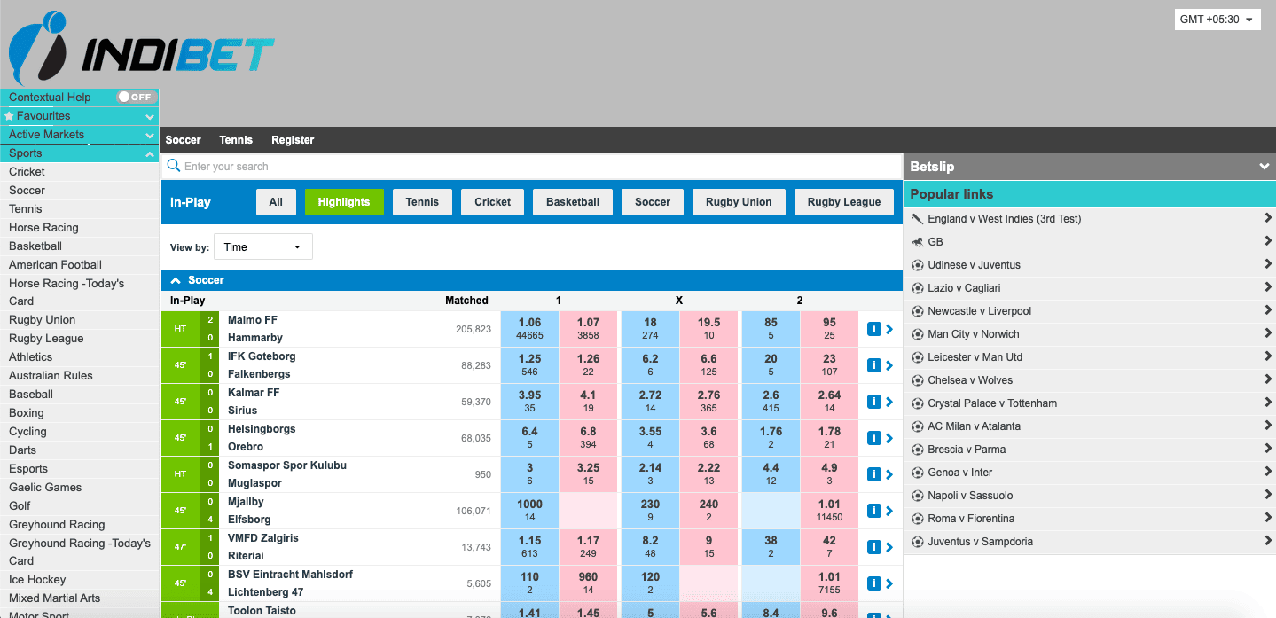The width and height of the screenshot is (1276, 618).
Task: Click blue arrow for Mjallby v Elfsborg row
Action: (x=889, y=511)
